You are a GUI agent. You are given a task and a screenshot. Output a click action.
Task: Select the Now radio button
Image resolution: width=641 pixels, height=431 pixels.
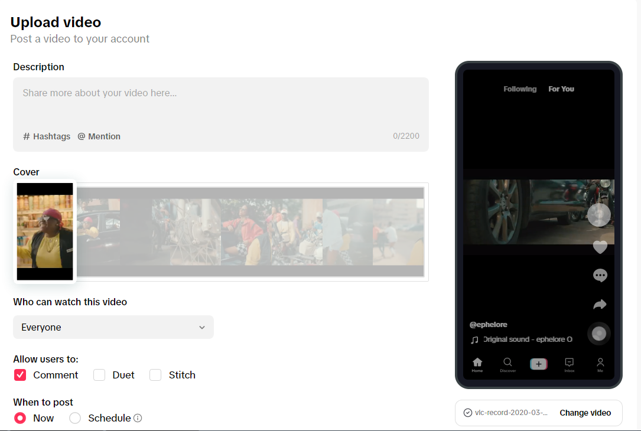click(x=20, y=418)
